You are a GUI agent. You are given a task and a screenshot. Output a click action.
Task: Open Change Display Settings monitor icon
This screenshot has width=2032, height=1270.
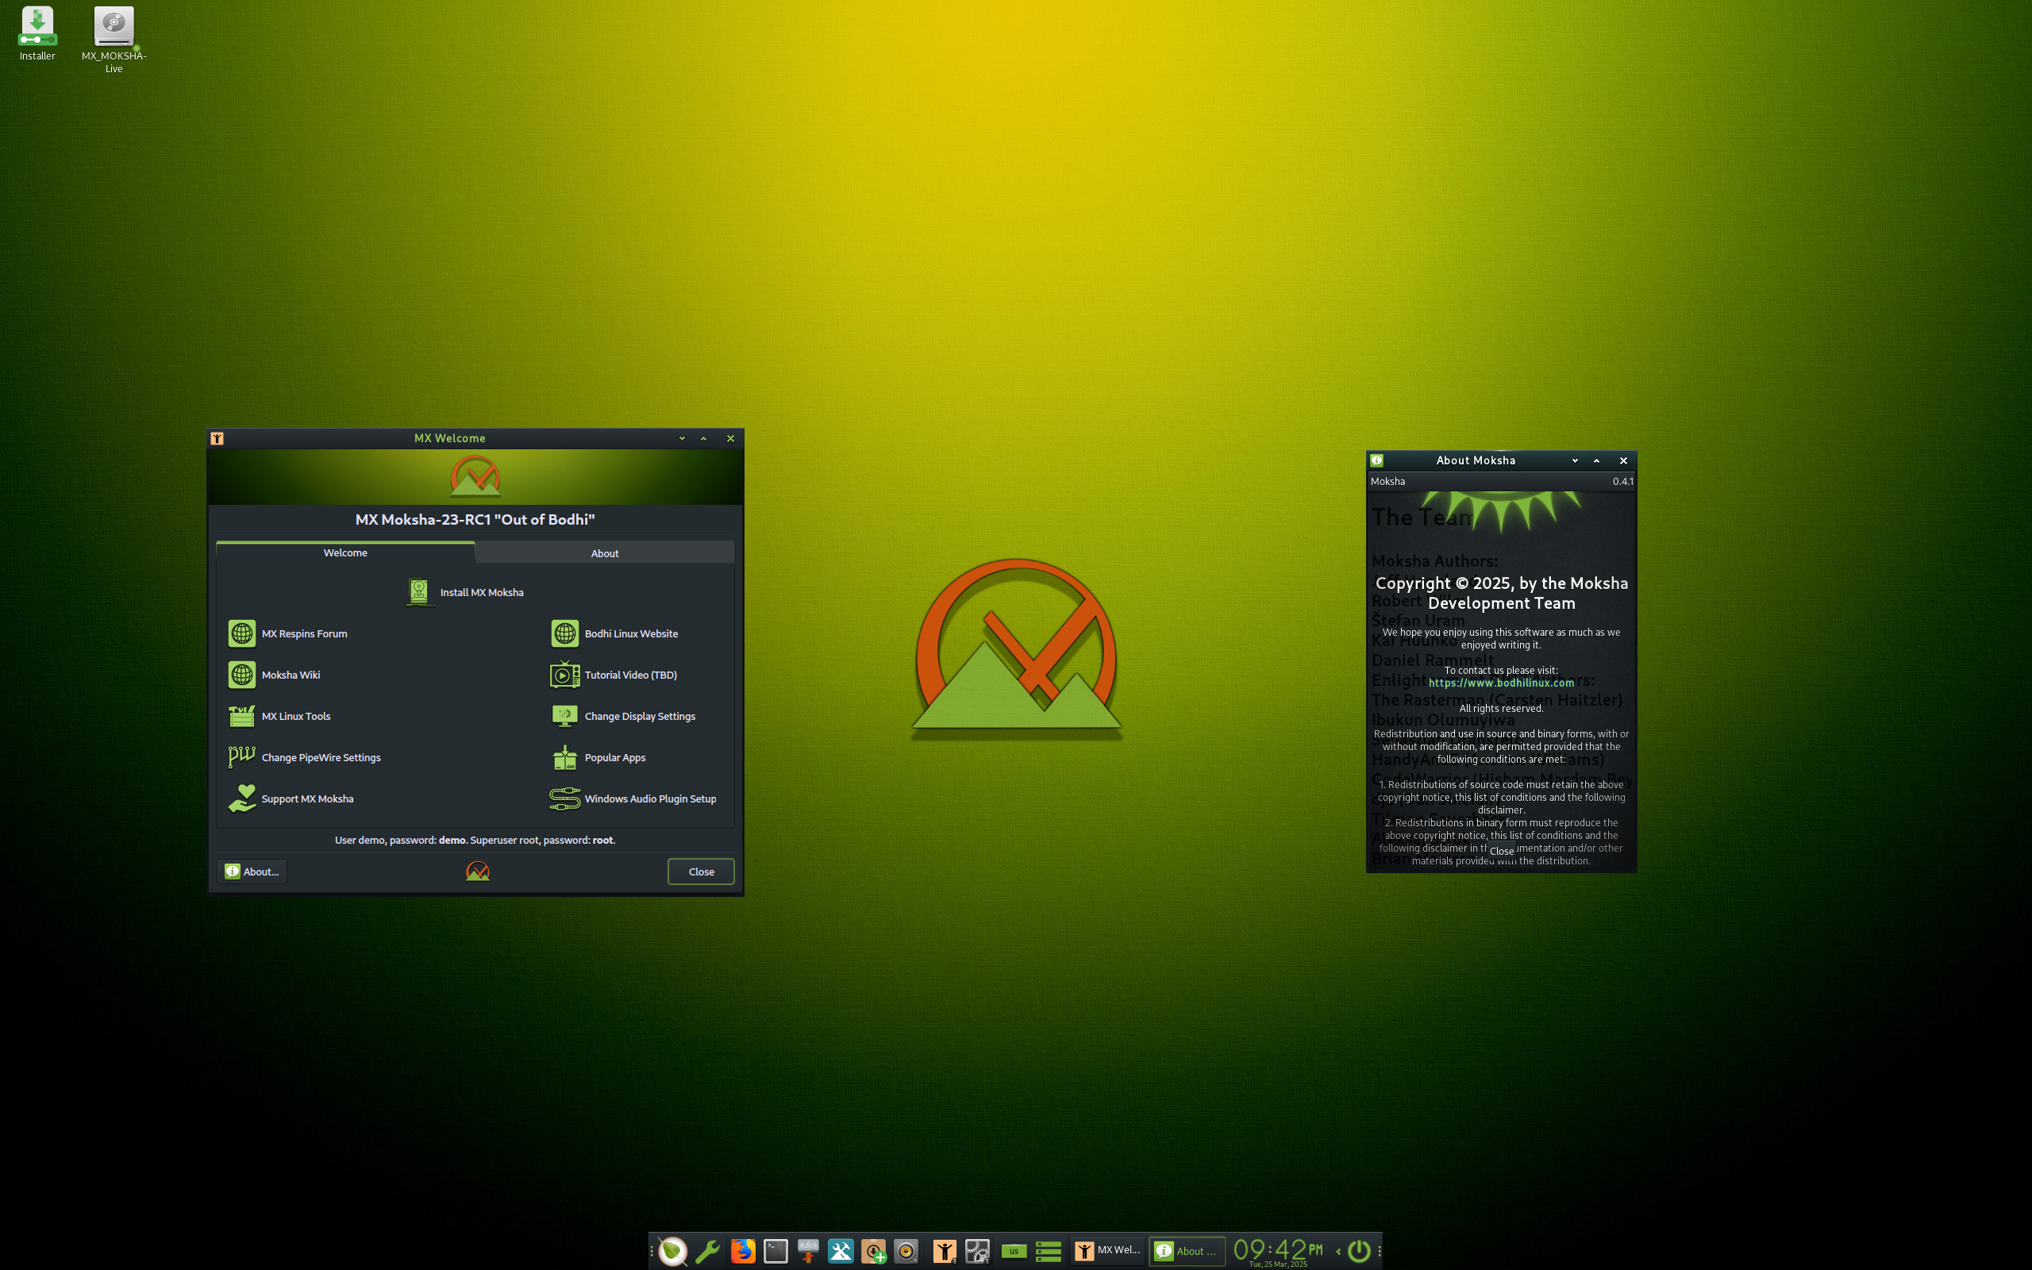(565, 716)
